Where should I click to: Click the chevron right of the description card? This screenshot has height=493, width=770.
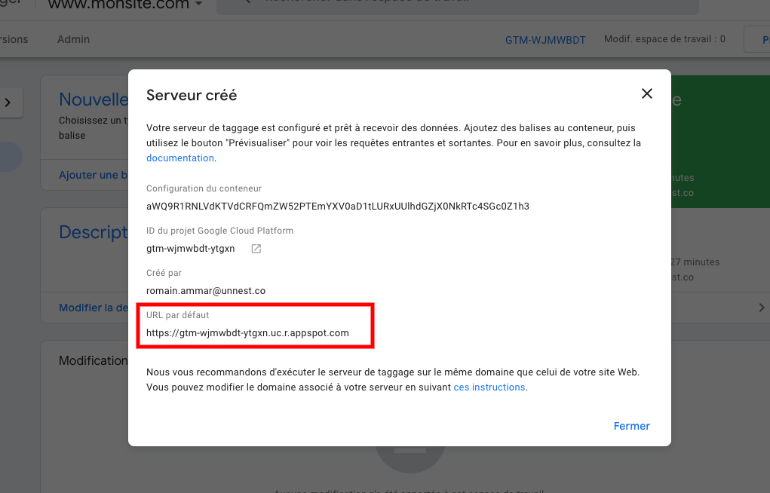click(761, 308)
